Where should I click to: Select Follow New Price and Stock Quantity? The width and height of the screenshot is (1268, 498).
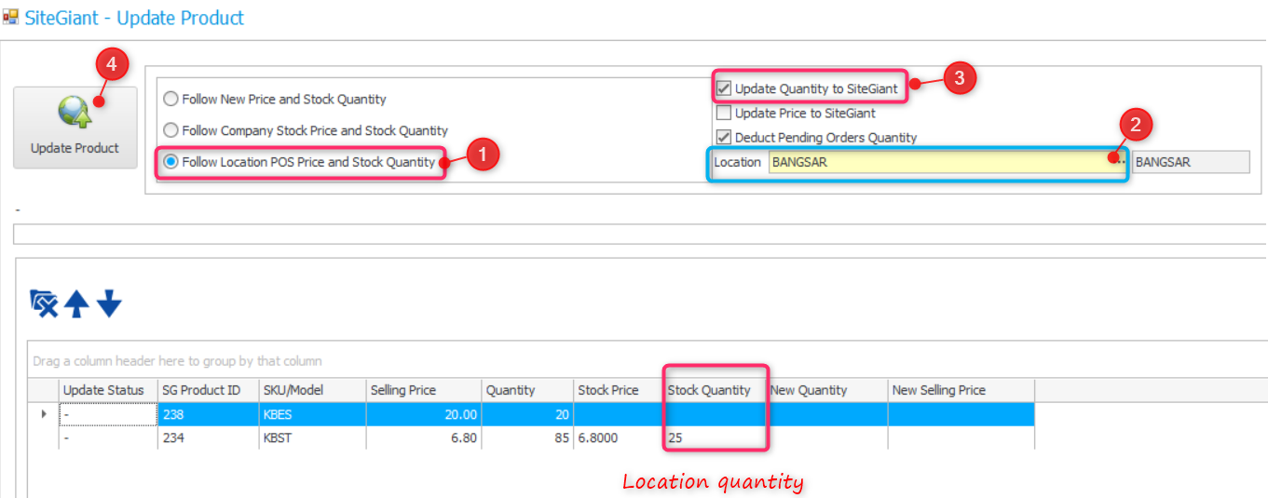[x=275, y=99]
